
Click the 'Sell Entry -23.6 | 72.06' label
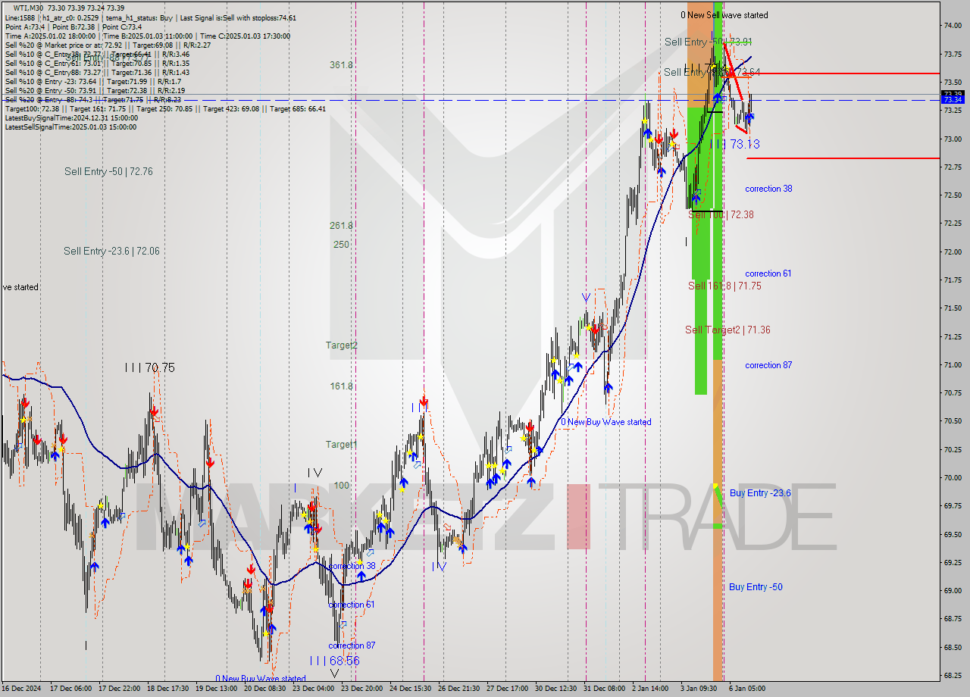pos(111,251)
